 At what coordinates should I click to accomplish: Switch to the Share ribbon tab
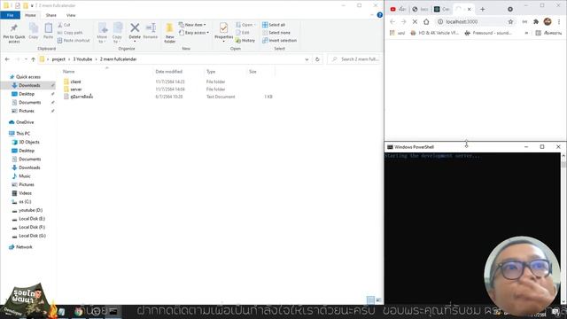(x=51, y=15)
